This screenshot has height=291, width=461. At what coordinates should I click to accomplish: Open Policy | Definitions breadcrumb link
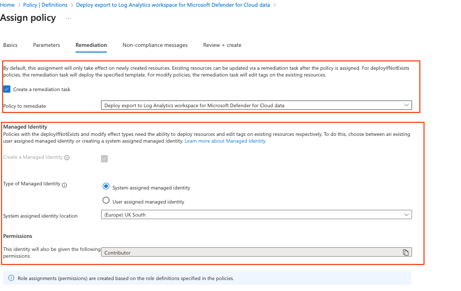click(45, 5)
